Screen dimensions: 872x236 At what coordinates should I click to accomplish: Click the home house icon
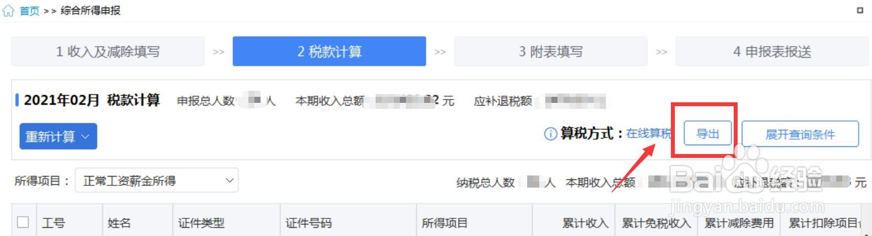(x=8, y=11)
